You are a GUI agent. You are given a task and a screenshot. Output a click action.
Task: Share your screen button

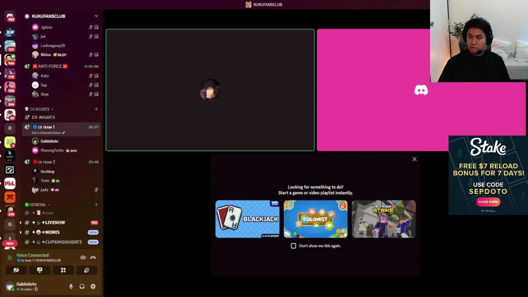click(x=40, y=270)
